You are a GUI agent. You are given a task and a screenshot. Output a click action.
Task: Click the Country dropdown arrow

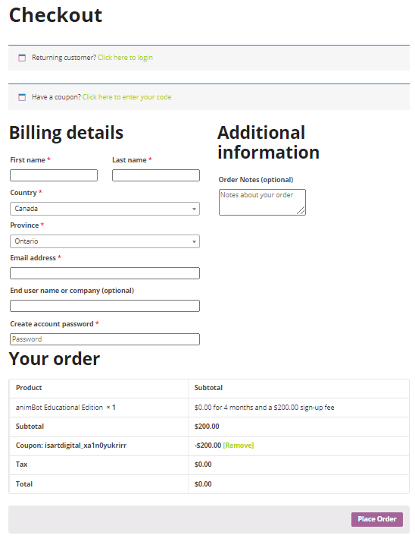pyautogui.click(x=195, y=209)
